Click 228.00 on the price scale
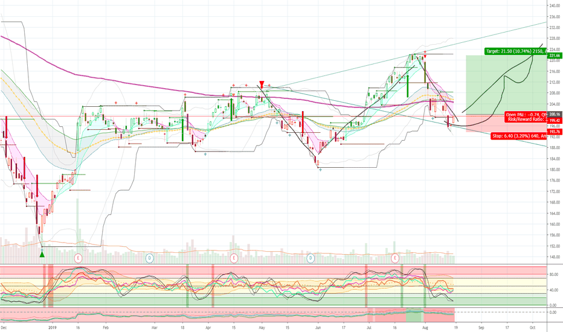Image resolution: width=563 pixels, height=332 pixels. coord(555,39)
